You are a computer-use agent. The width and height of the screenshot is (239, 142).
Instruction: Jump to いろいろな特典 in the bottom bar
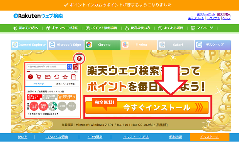click(57, 137)
